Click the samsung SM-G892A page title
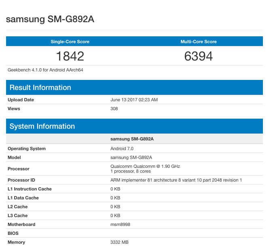This screenshot has width=269, height=251. (x=50, y=20)
